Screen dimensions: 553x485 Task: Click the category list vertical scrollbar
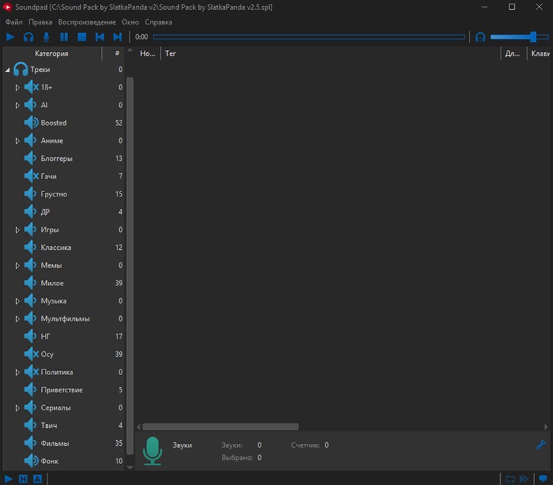[130, 266]
